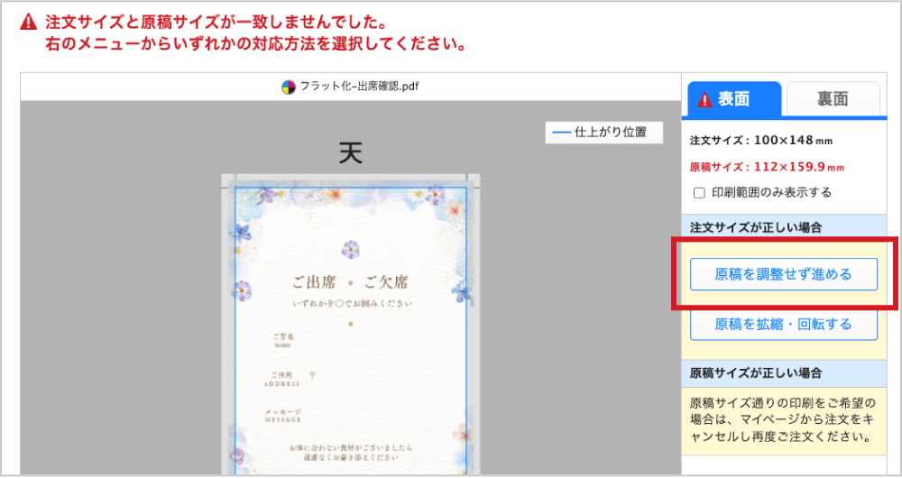
Task: Click the 天 orientation mark above the card
Action: [350, 153]
